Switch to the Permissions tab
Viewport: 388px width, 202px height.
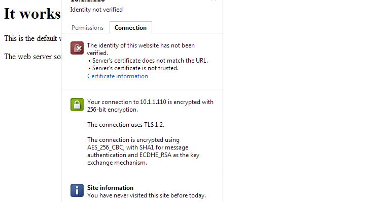coord(87,28)
